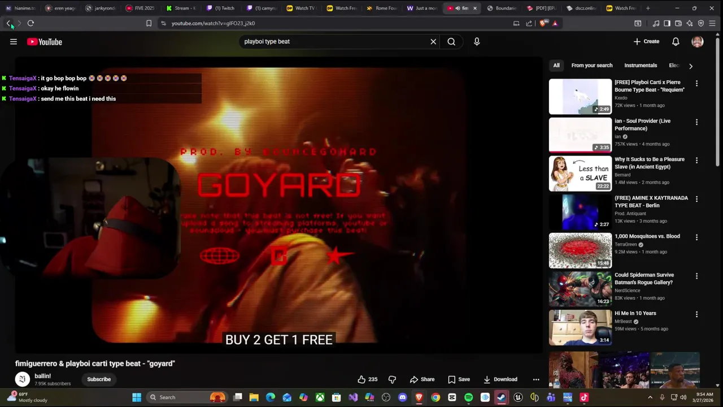Open YouTube notifications bell

pos(676,42)
